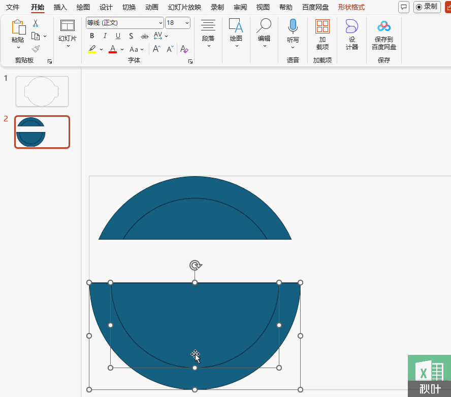Toggle underline formatting
The width and height of the screenshot is (451, 397).
point(118,36)
